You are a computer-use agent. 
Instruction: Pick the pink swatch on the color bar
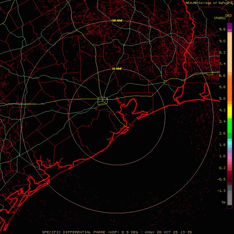coord(230,157)
